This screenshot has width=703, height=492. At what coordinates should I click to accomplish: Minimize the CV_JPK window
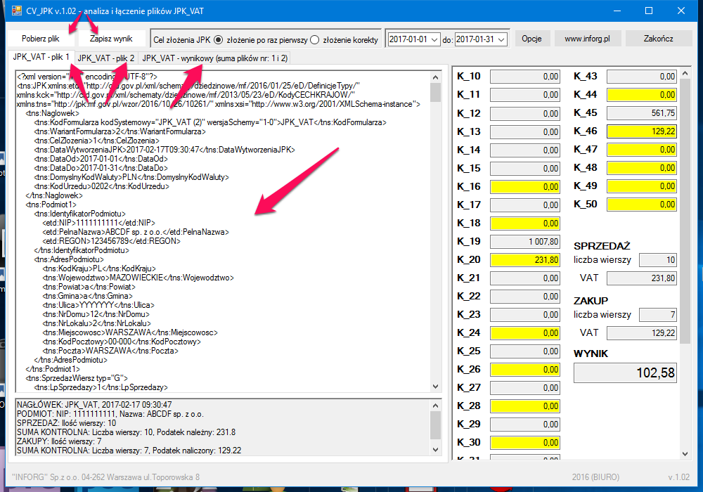coord(617,11)
